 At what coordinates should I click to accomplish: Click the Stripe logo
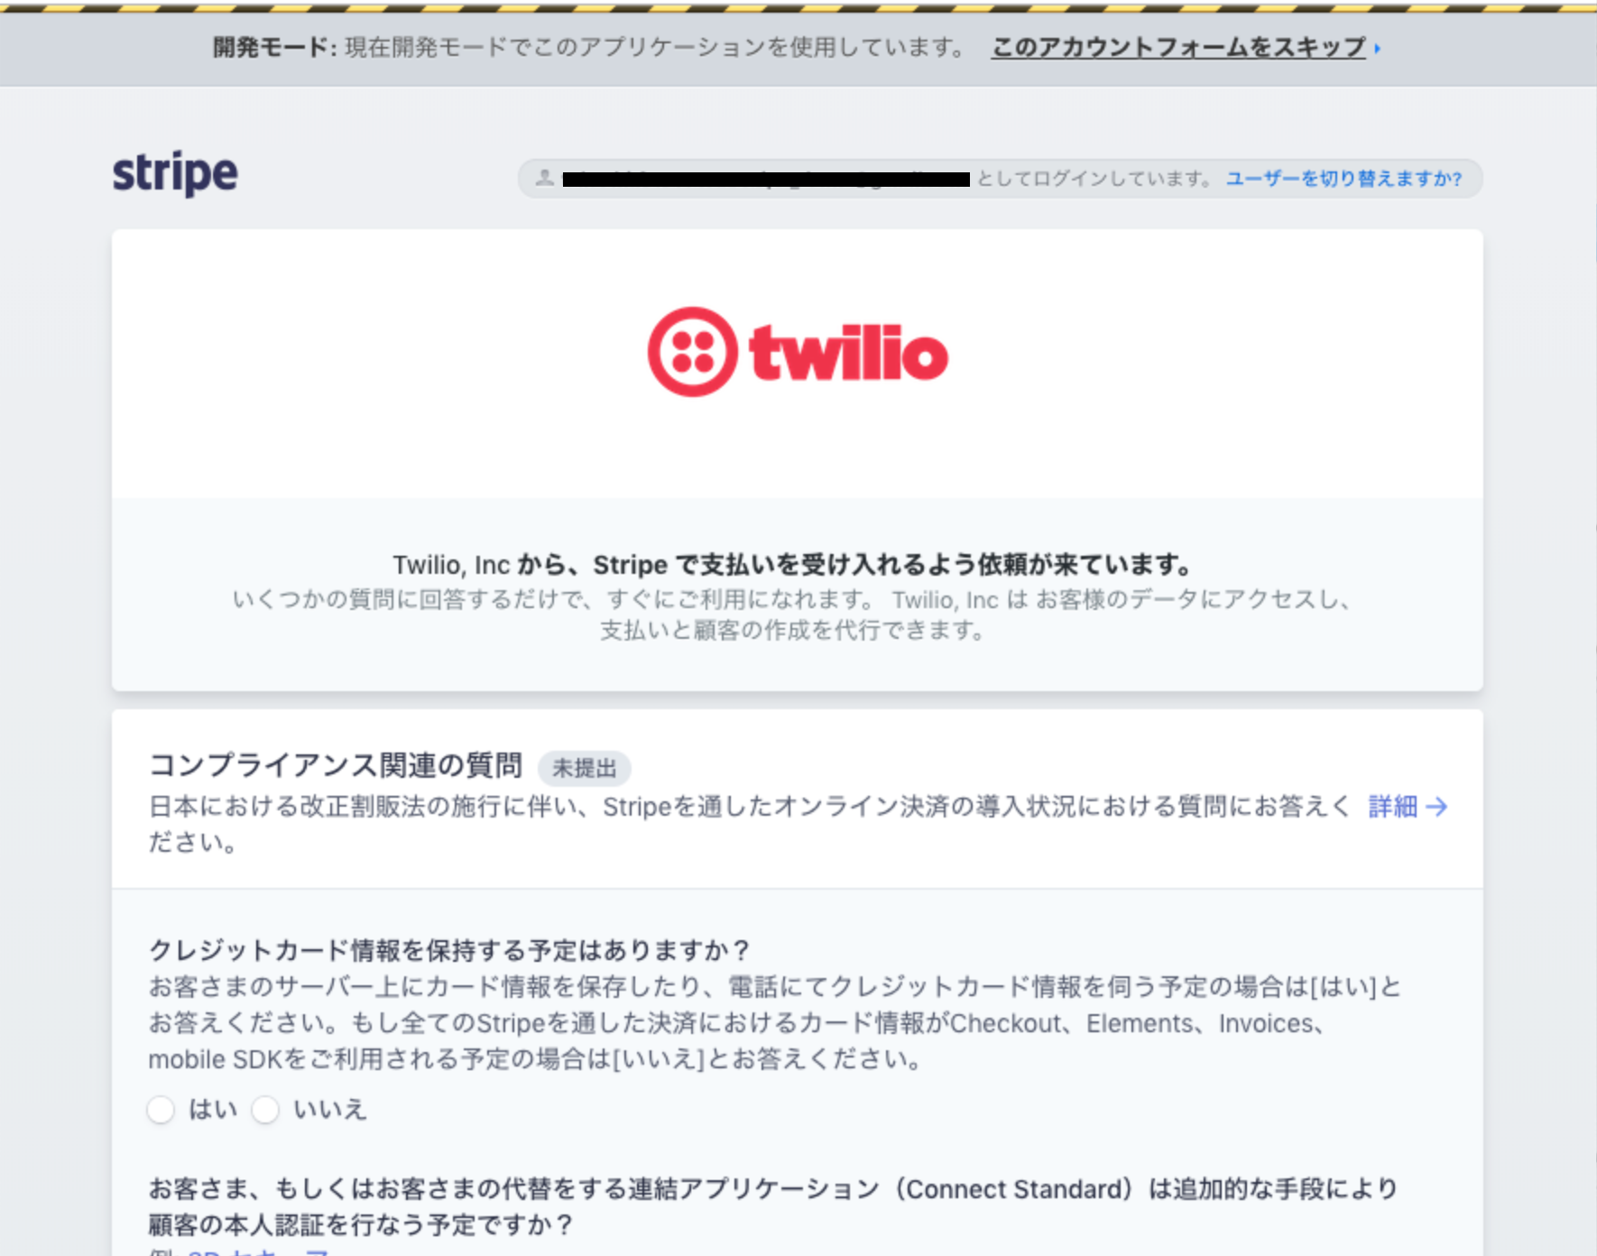click(x=175, y=173)
